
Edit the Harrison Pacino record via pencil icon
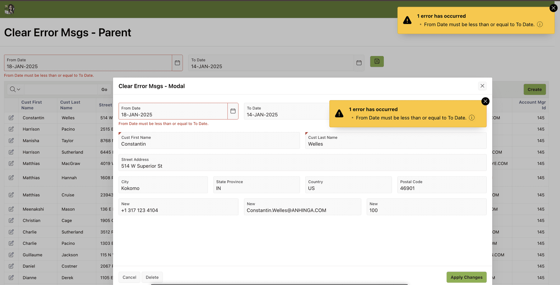[11, 129]
